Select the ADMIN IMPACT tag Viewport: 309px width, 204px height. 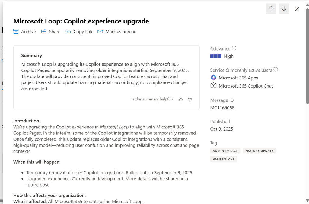[x=225, y=151]
